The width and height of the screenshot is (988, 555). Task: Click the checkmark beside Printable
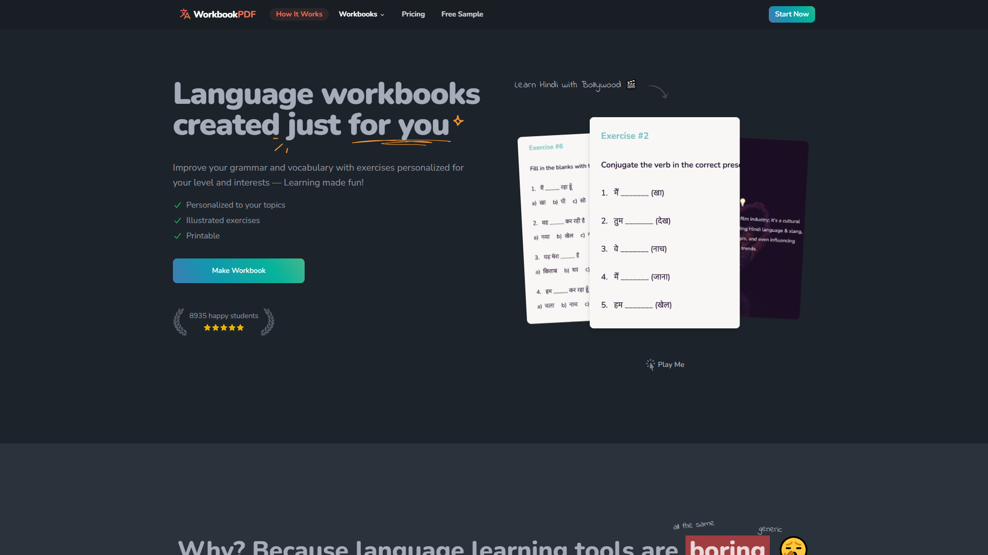[178, 236]
